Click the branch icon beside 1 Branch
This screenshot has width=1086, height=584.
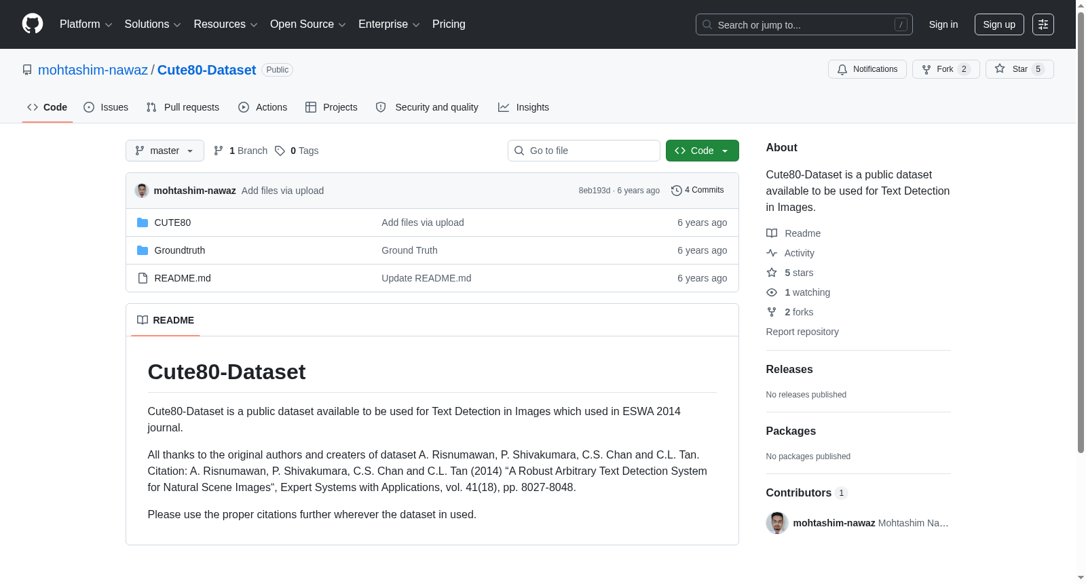(x=219, y=151)
